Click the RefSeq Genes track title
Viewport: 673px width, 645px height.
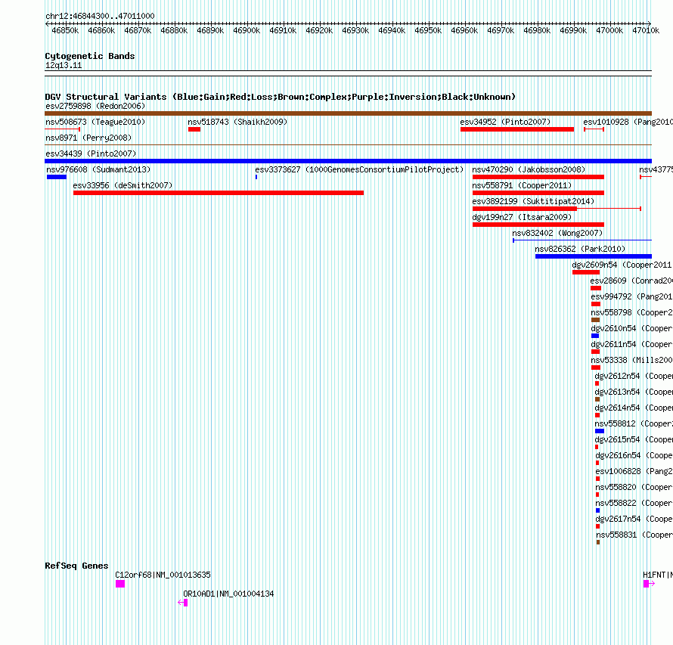coord(77,566)
